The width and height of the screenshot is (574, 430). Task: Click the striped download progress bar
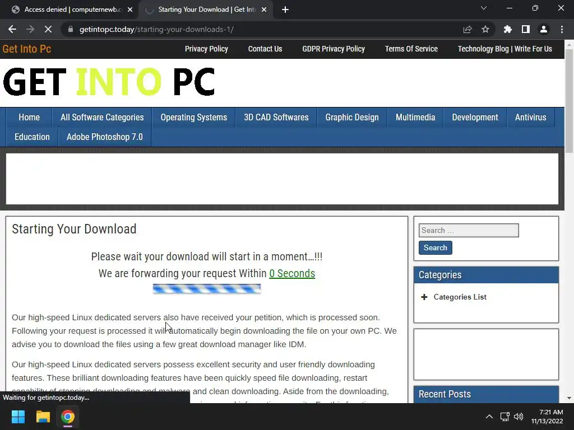click(206, 289)
